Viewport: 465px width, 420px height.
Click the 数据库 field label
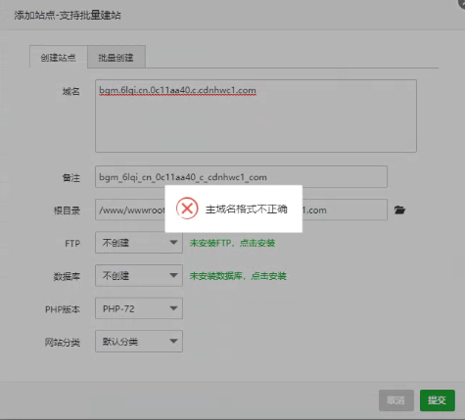pos(67,276)
